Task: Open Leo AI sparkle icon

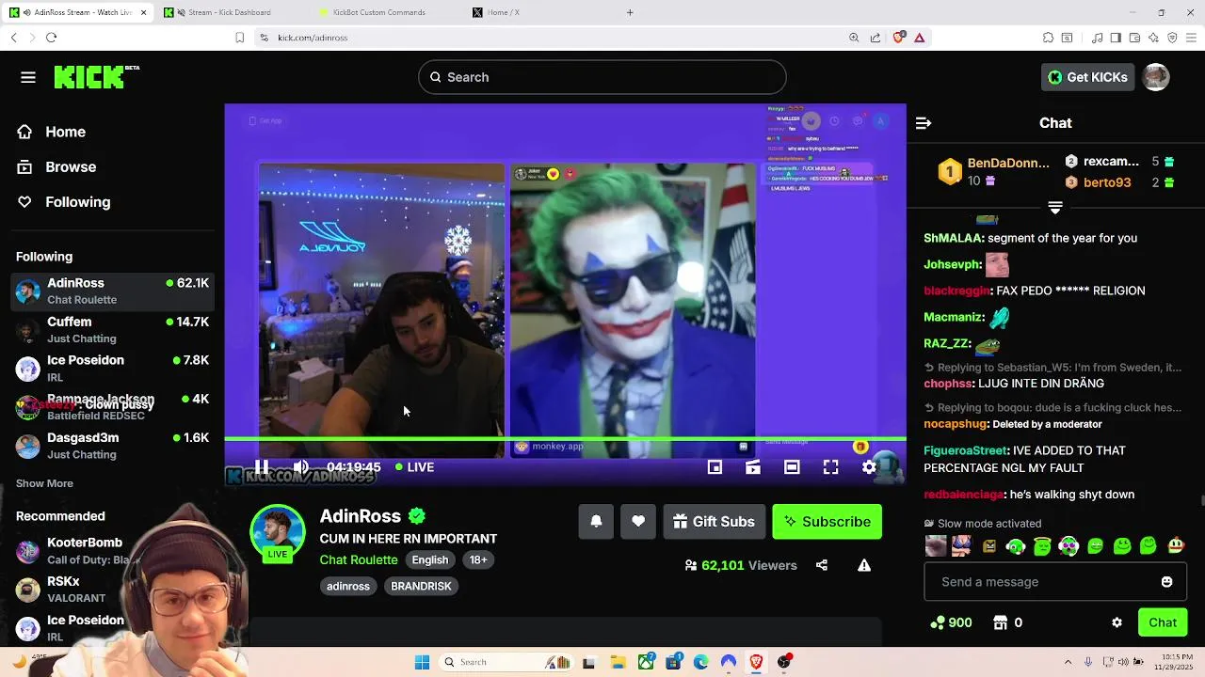Action: (1153, 38)
